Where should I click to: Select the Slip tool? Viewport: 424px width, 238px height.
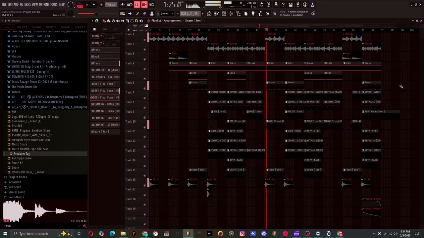(123, 20)
